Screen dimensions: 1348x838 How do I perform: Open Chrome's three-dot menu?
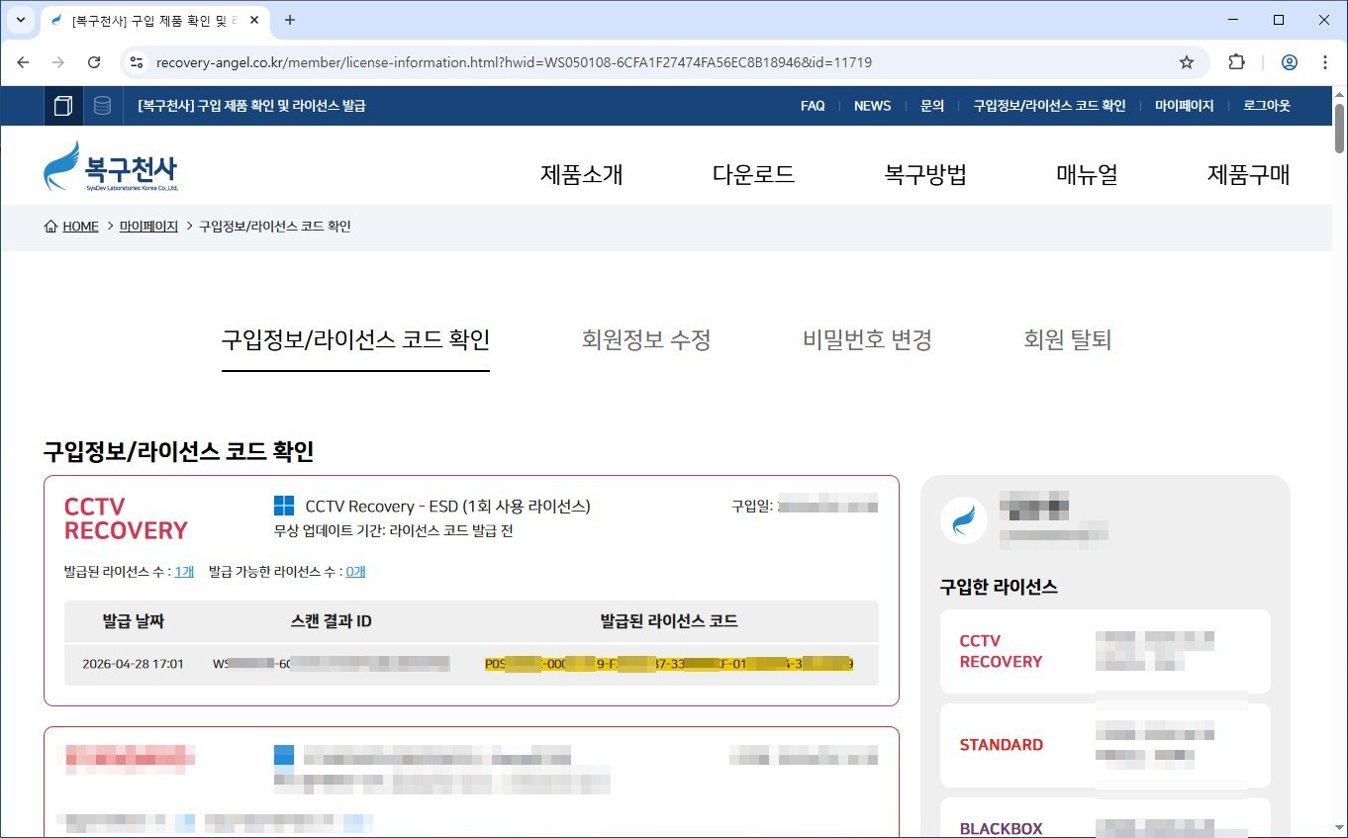pos(1325,62)
